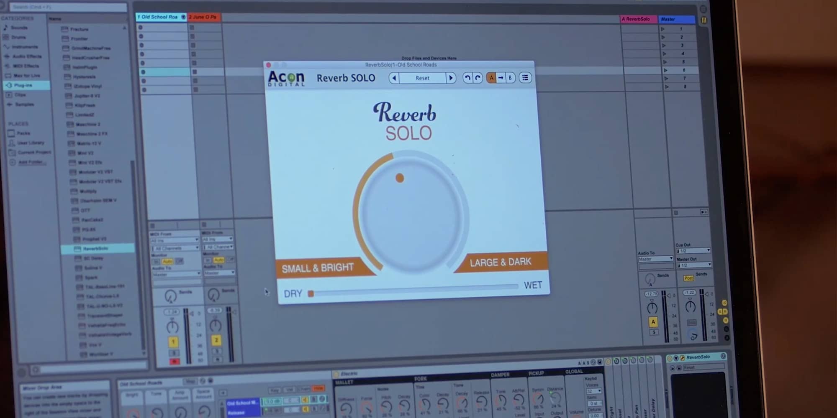The height and width of the screenshot is (418, 837).
Task: Set track 1 monitor to Off
Action: (179, 261)
